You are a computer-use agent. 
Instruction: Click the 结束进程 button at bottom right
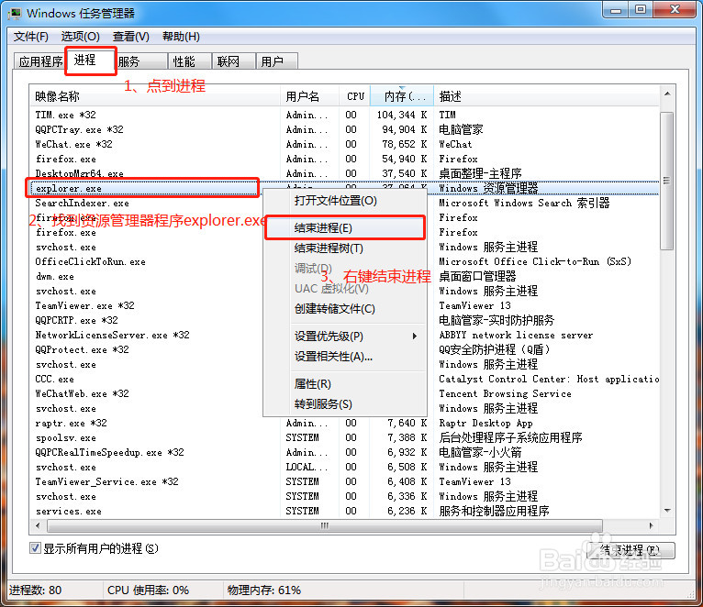click(630, 550)
